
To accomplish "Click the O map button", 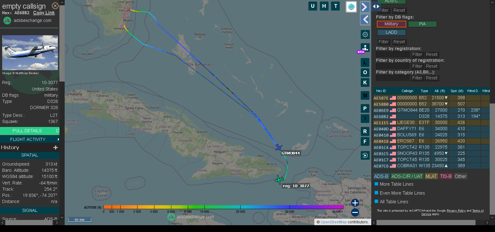I will pyautogui.click(x=365, y=72).
